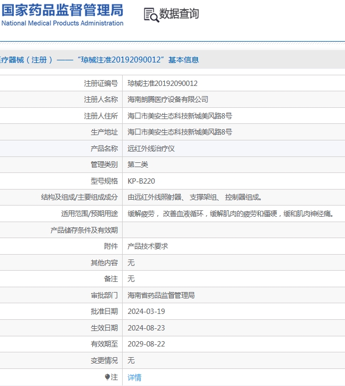The image size is (345, 386).
Task: Click National Medical Products Administration subtitle
Action: [x=62, y=23]
